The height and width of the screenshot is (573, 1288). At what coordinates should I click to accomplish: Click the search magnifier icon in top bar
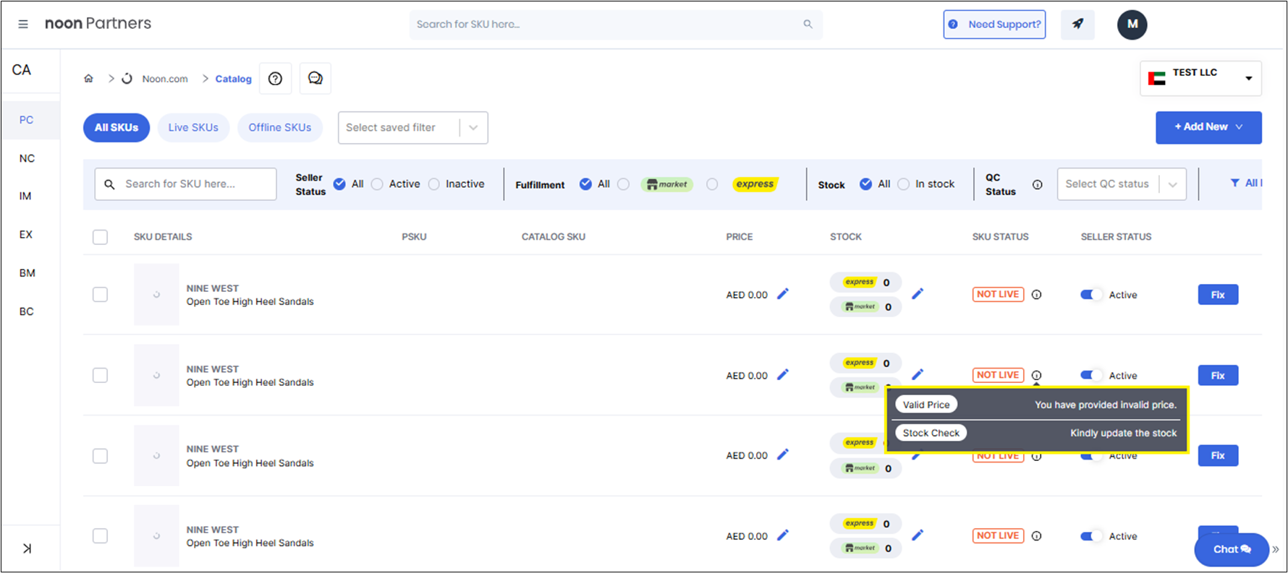(x=808, y=24)
